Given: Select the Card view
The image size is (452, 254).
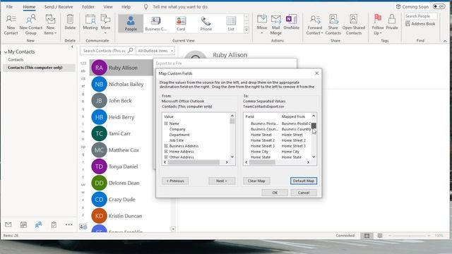Looking at the screenshot, I should coord(181,23).
